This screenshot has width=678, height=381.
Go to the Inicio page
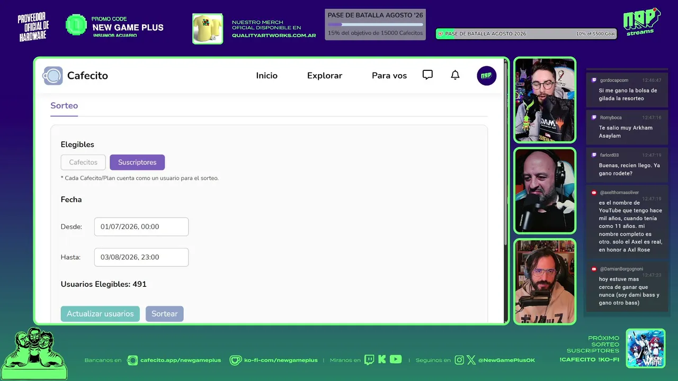click(266, 76)
